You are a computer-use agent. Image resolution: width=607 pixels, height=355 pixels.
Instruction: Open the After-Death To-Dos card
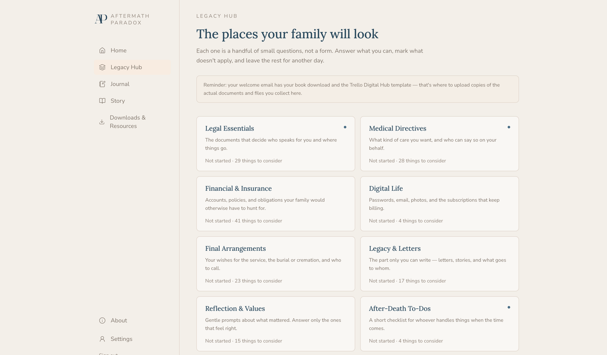[x=440, y=324]
